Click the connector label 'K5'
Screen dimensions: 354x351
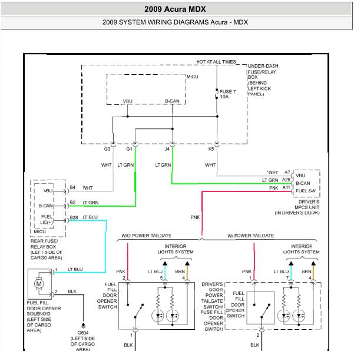211,149
